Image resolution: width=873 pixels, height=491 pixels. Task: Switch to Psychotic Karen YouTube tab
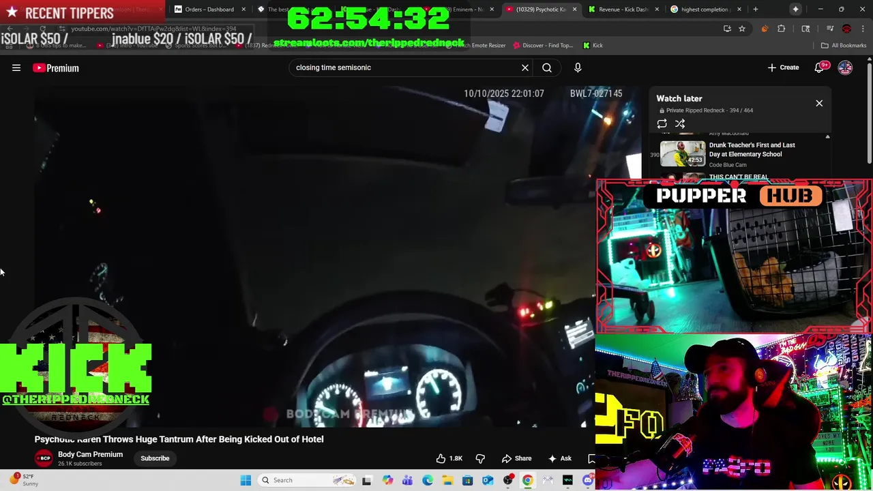(x=540, y=10)
